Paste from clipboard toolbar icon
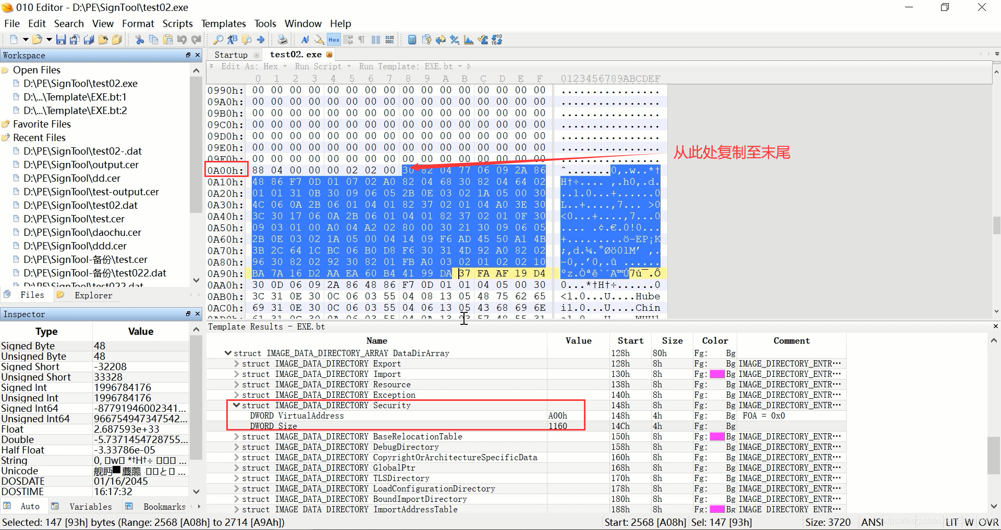This screenshot has width=1001, height=530. (168, 40)
